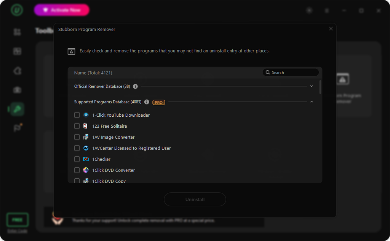This screenshot has width=390, height=241.
Task: Tick the 1Checker checkbox
Action: pos(77,159)
